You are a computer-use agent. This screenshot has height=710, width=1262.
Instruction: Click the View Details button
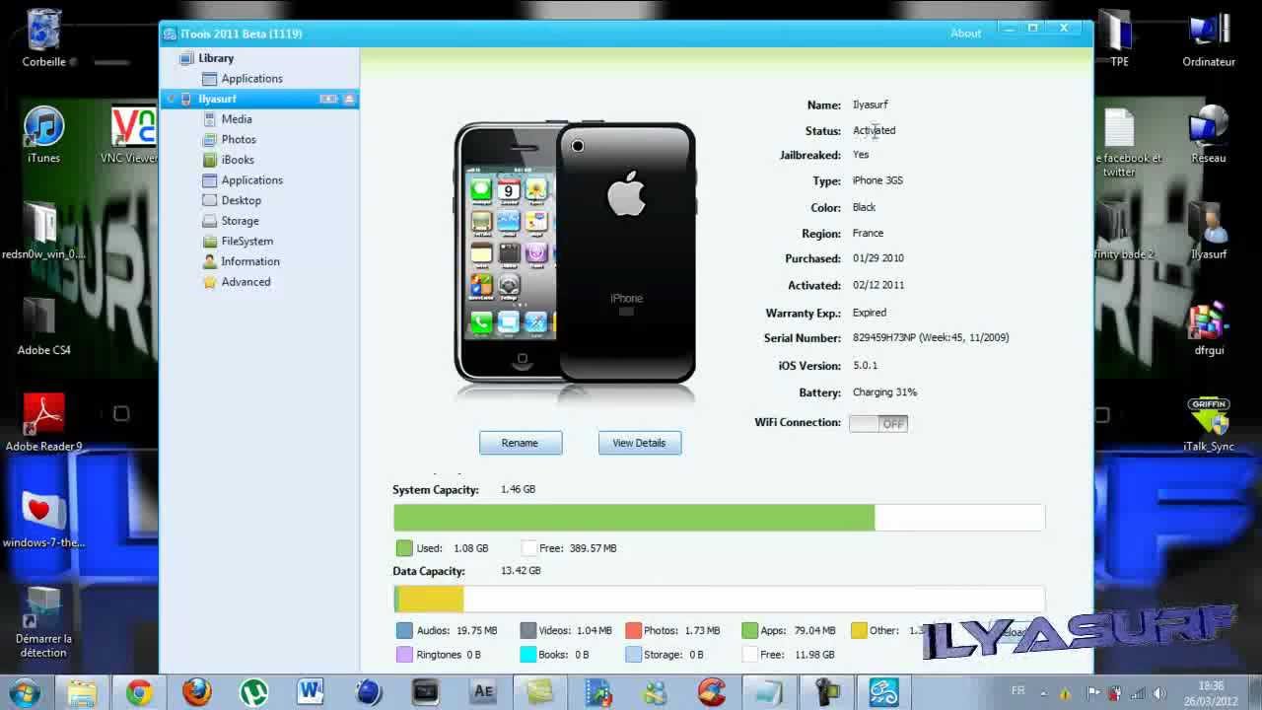click(x=639, y=443)
